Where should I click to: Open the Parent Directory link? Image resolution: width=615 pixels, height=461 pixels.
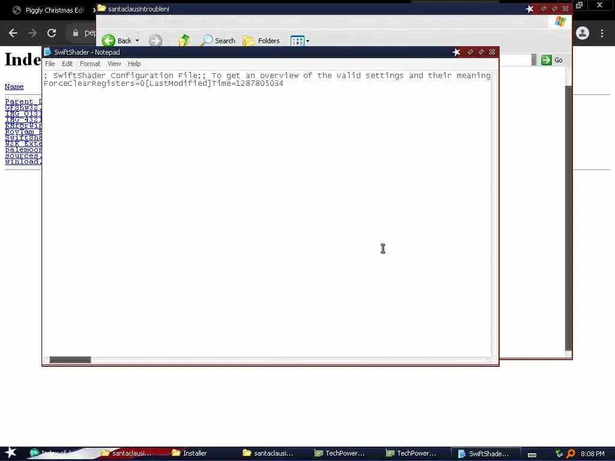coord(23,101)
